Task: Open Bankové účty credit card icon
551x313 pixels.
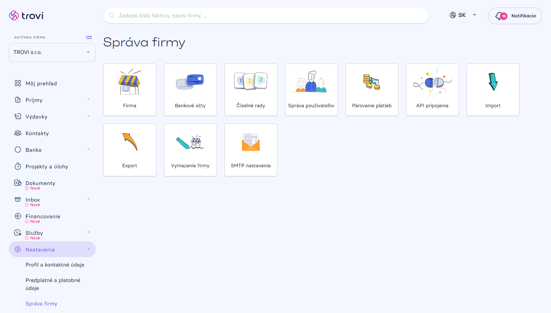Action: 190,82
